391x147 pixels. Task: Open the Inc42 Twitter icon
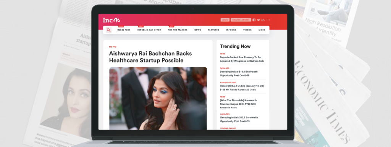coord(259,20)
